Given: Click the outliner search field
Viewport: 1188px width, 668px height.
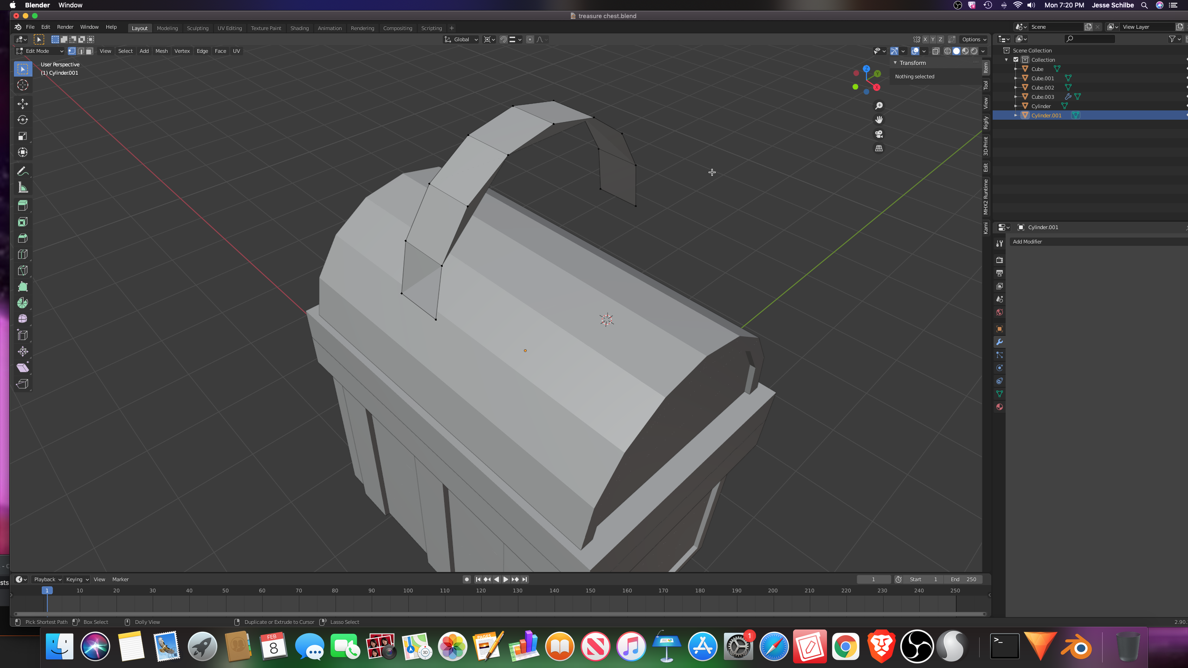Looking at the screenshot, I should tap(1090, 39).
